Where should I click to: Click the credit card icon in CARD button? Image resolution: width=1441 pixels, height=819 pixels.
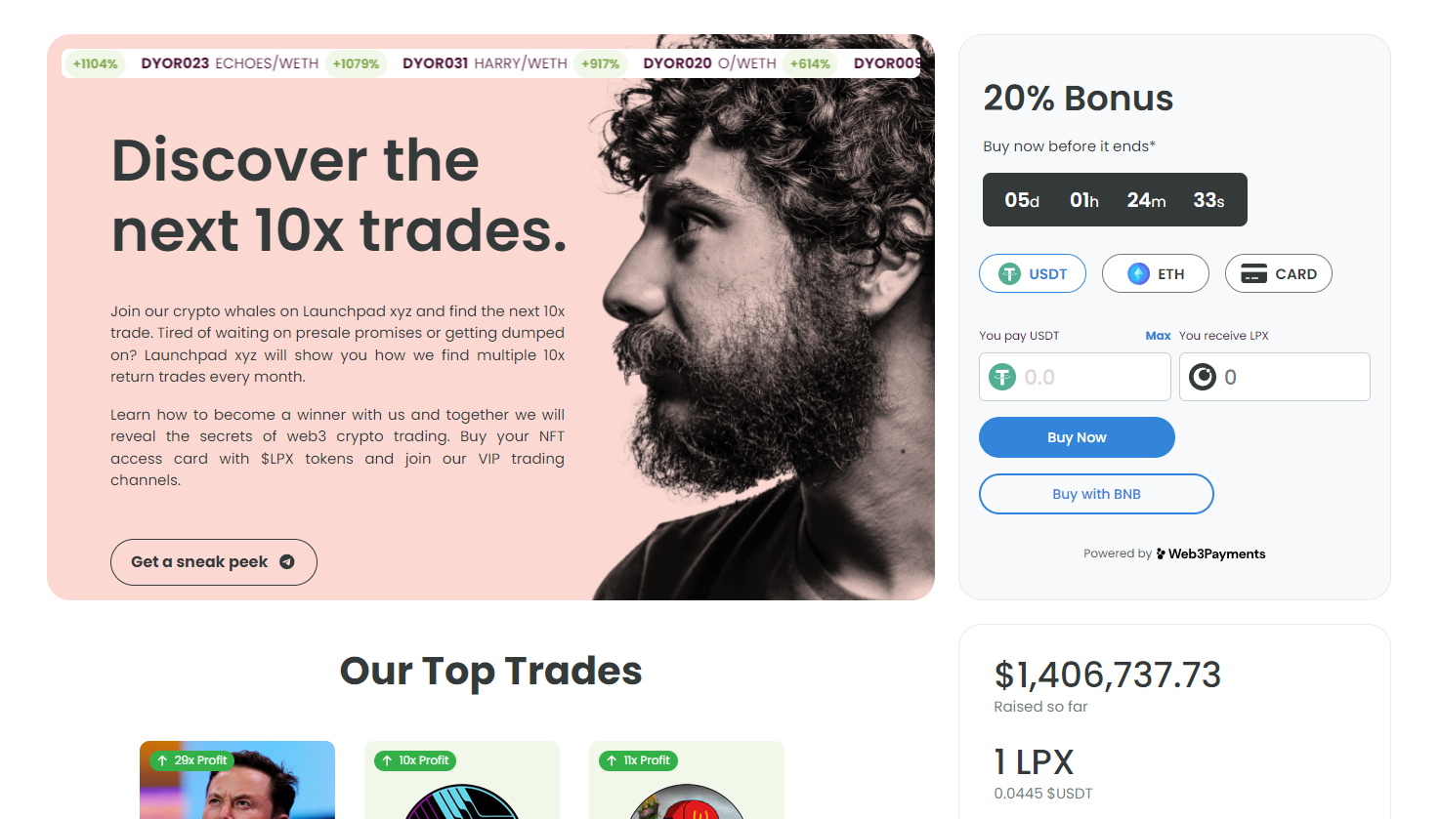[x=1253, y=274]
